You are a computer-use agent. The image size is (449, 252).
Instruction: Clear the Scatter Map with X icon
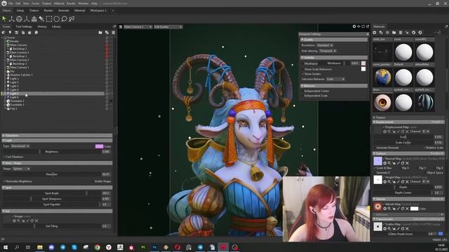407,229
